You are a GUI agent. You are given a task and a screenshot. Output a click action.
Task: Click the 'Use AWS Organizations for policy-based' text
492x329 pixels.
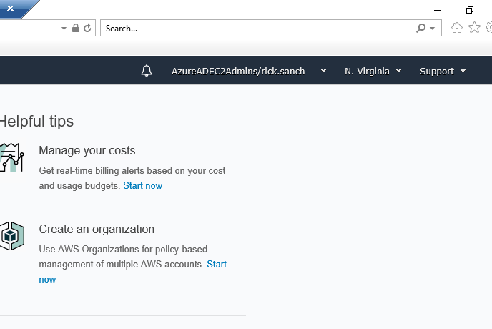coord(123,250)
